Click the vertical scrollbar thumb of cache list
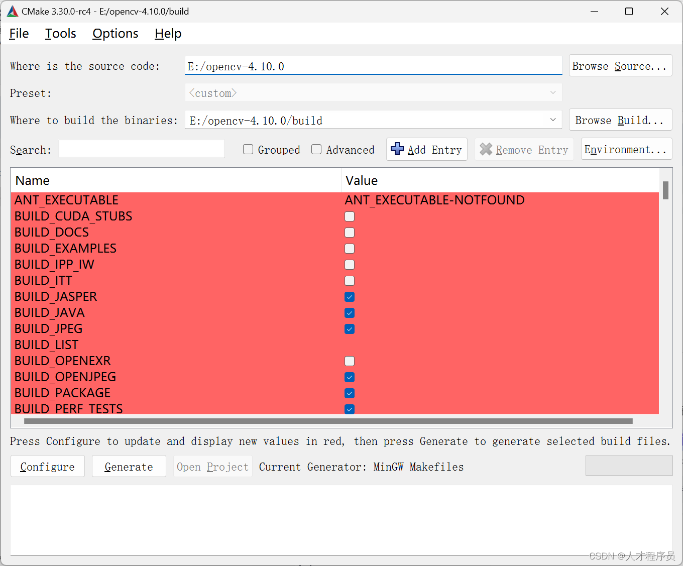The image size is (683, 566). (x=665, y=190)
